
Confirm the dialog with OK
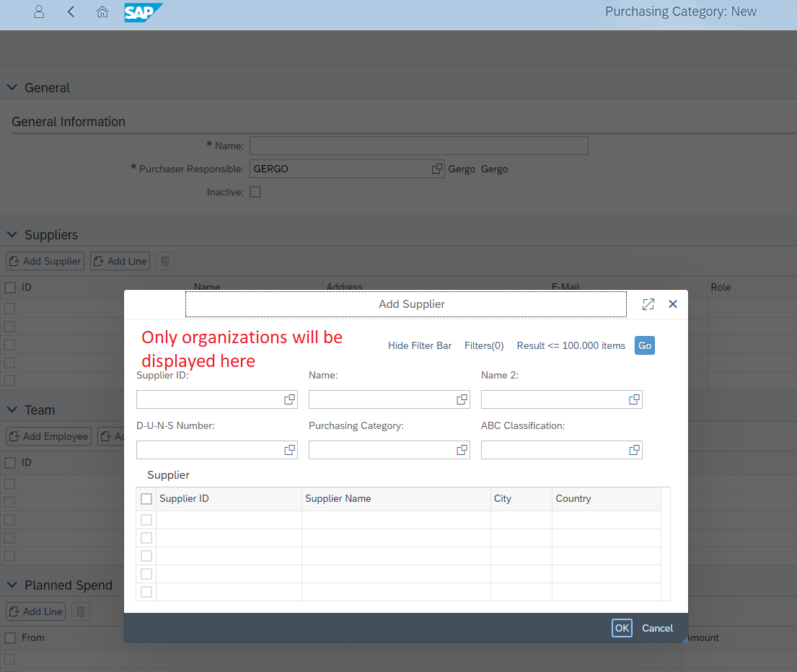[x=622, y=628]
